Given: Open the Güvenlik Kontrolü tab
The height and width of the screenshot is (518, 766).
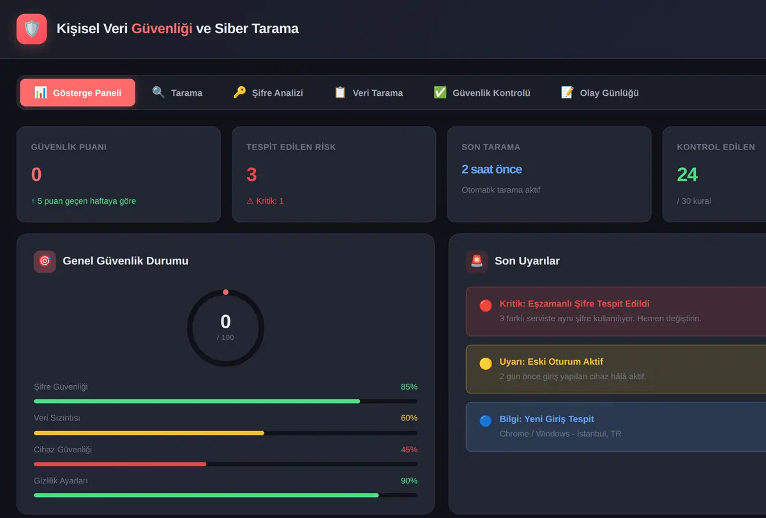Looking at the screenshot, I should click(482, 93).
